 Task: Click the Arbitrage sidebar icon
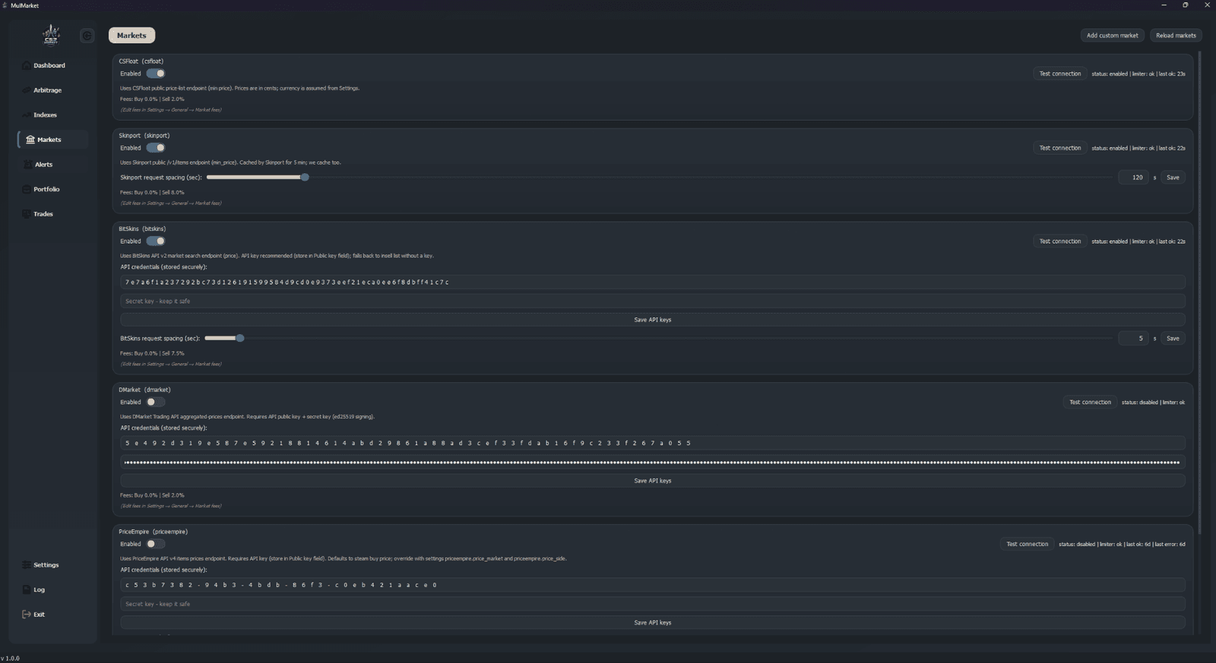(x=27, y=90)
